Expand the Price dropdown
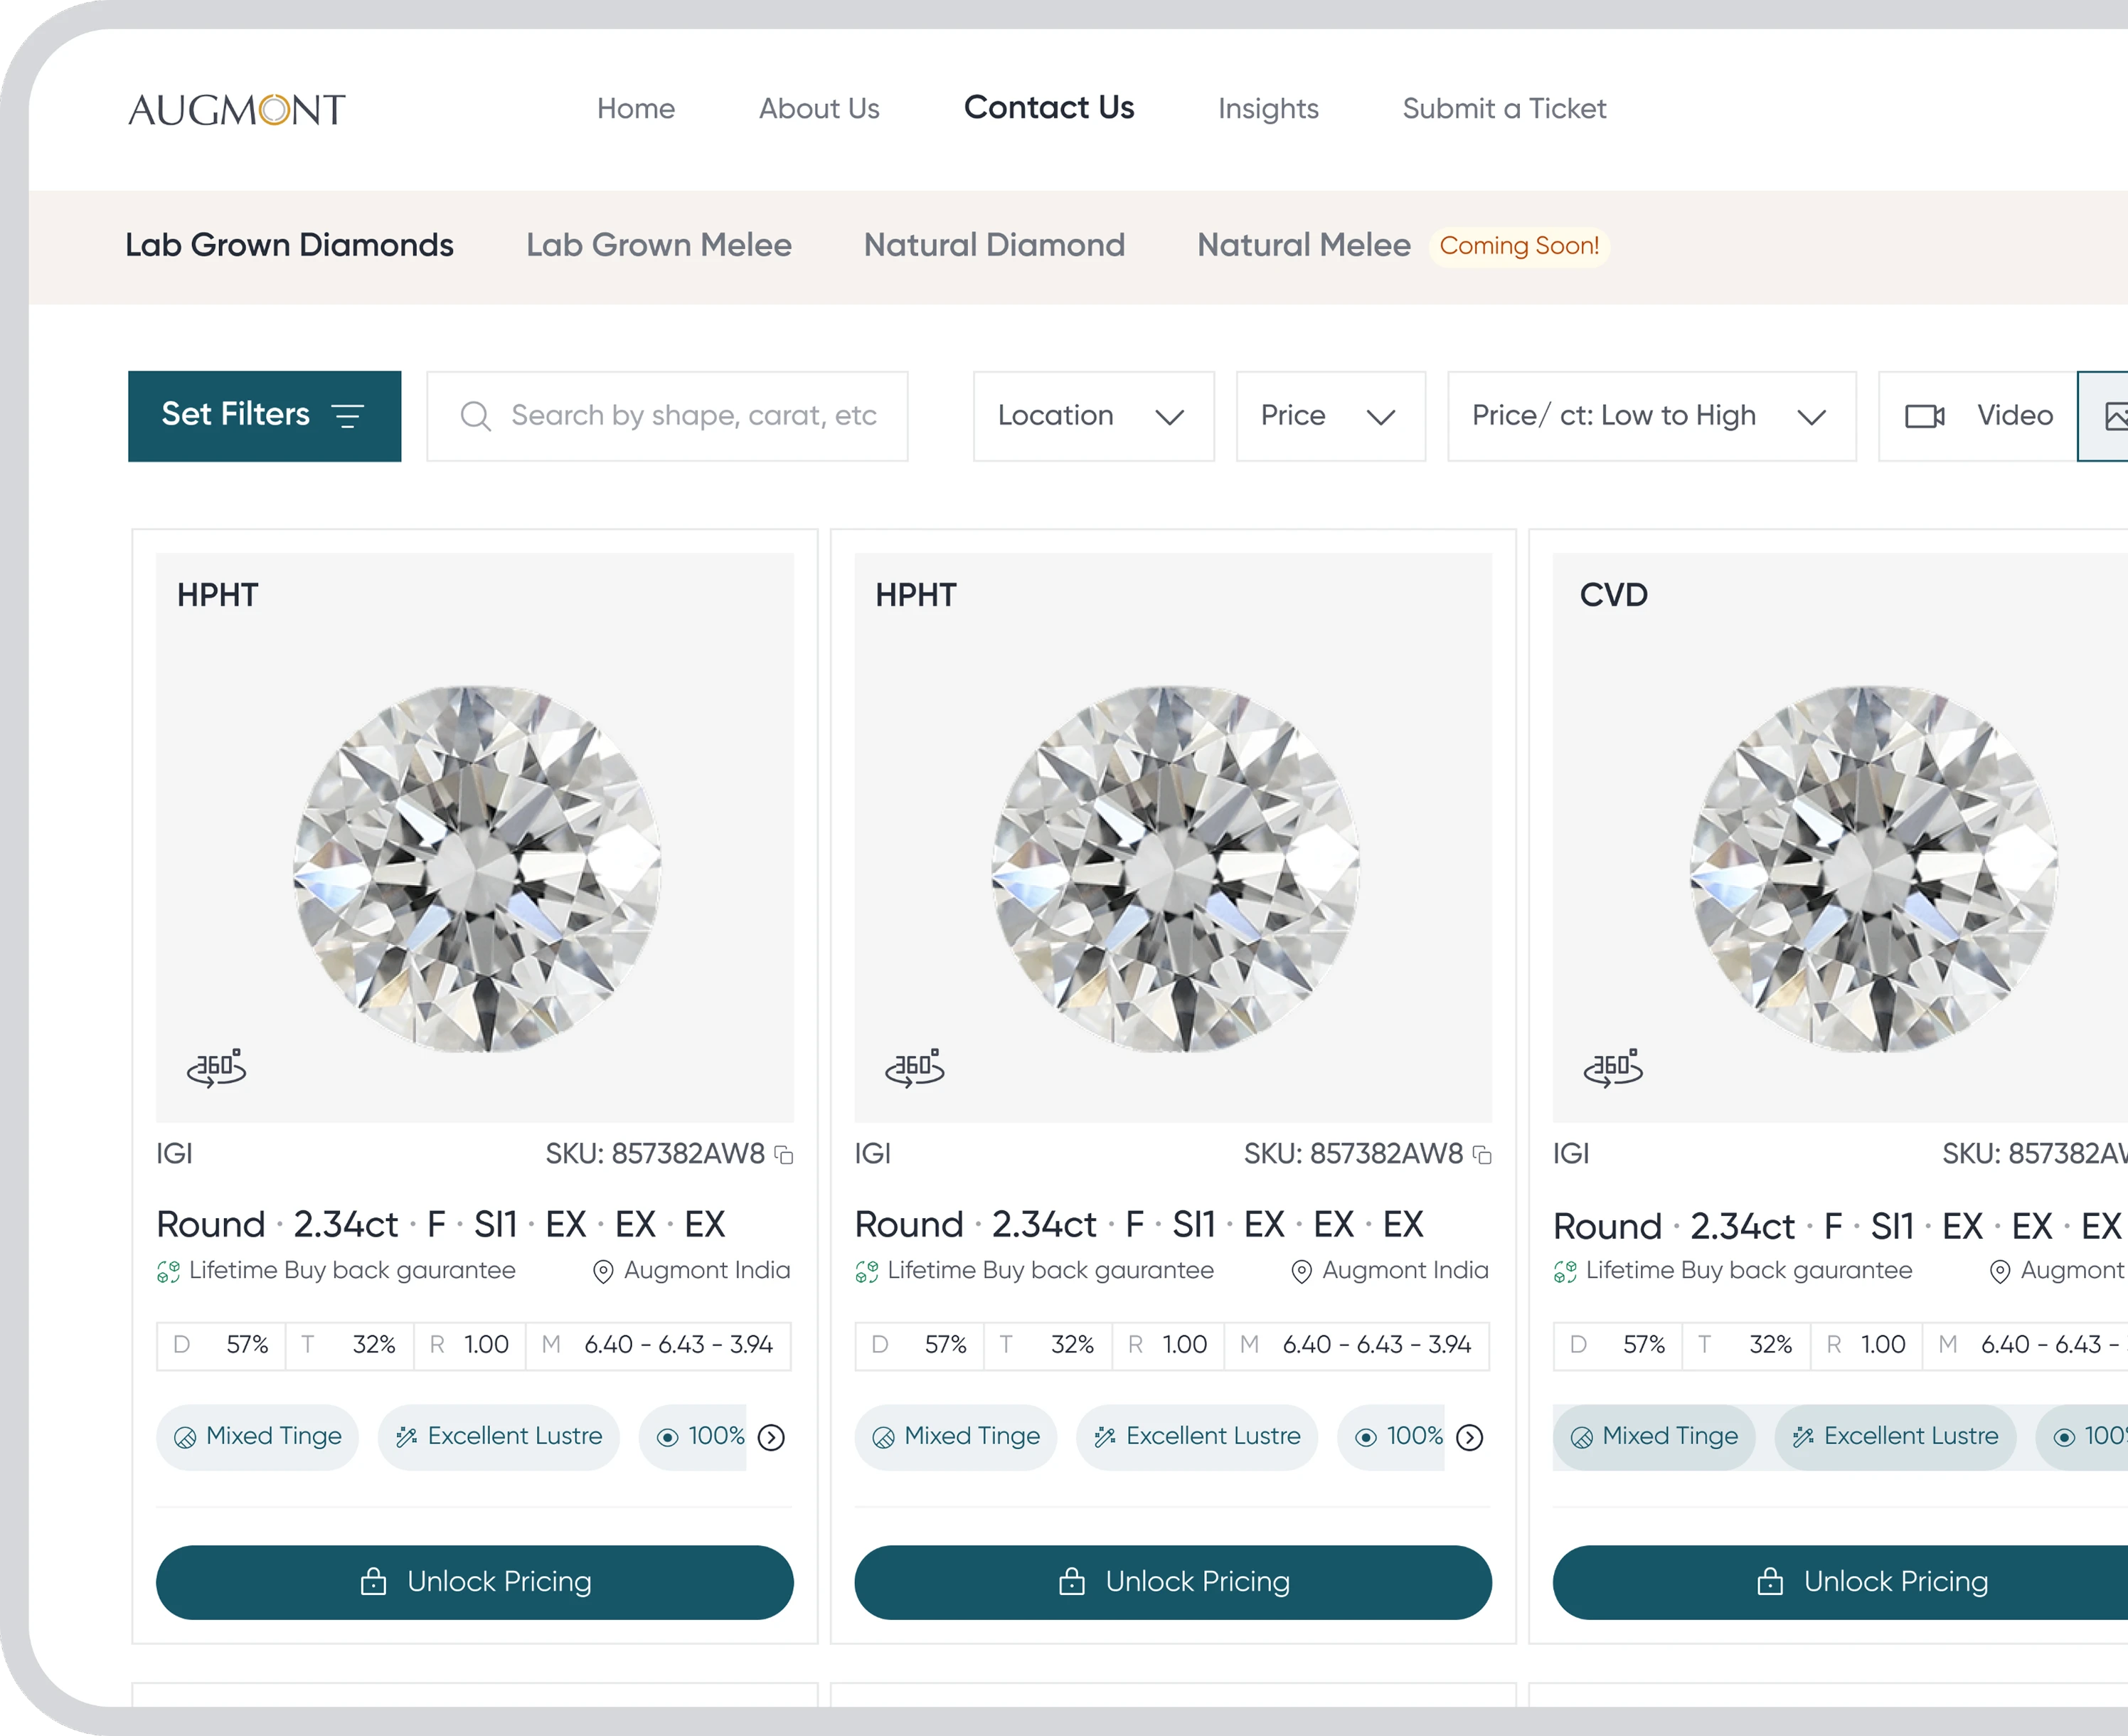This screenshot has width=2128, height=1736. point(1331,416)
